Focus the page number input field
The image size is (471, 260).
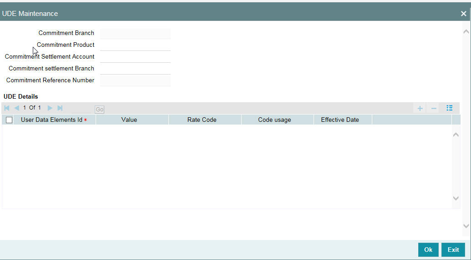point(81,109)
